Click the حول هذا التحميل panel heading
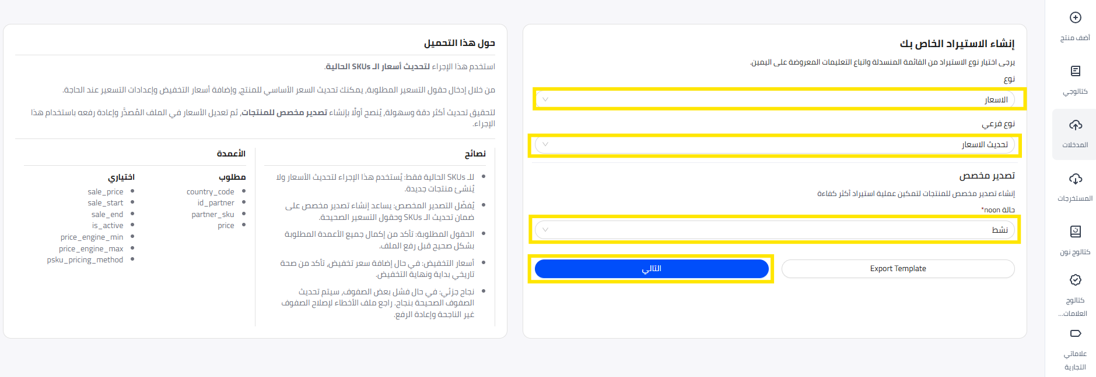 (459, 43)
